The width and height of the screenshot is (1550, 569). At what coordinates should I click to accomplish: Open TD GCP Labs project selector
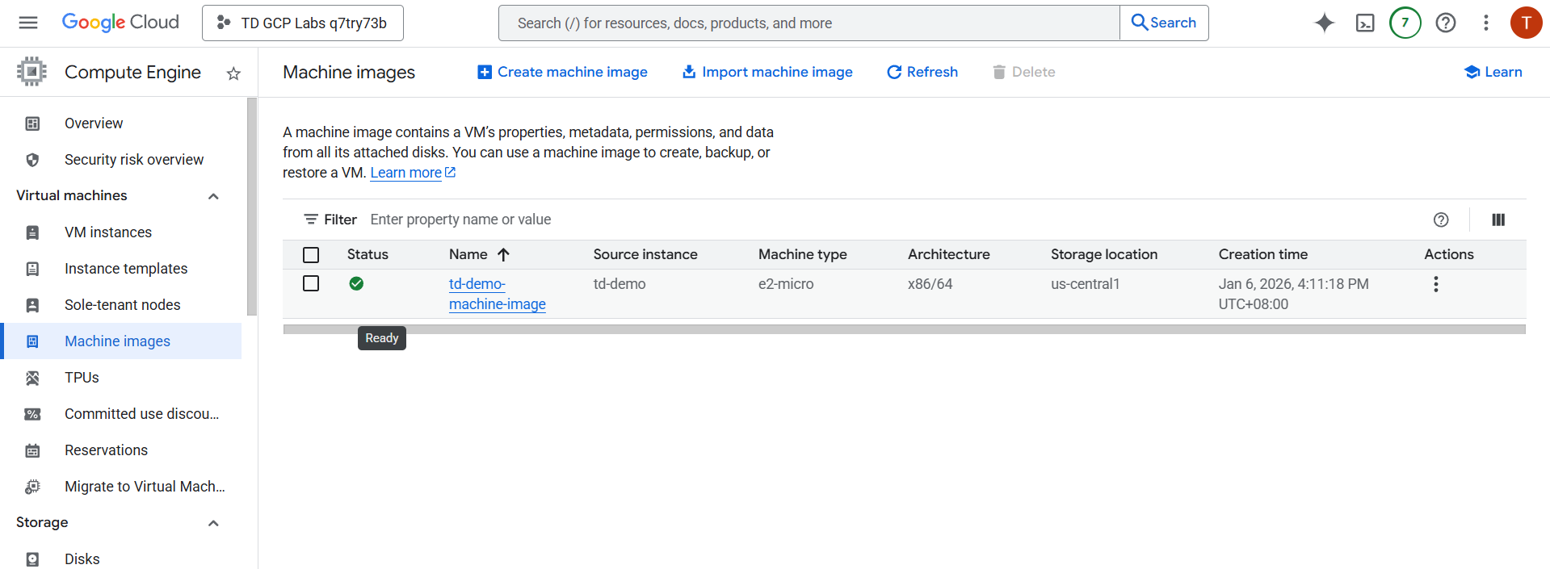[x=303, y=23]
